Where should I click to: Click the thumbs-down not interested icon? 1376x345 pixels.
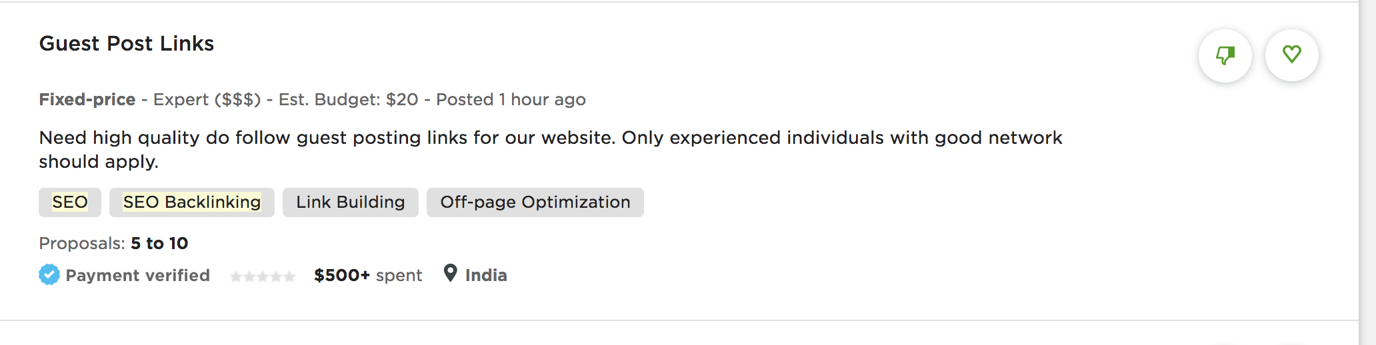[1225, 55]
